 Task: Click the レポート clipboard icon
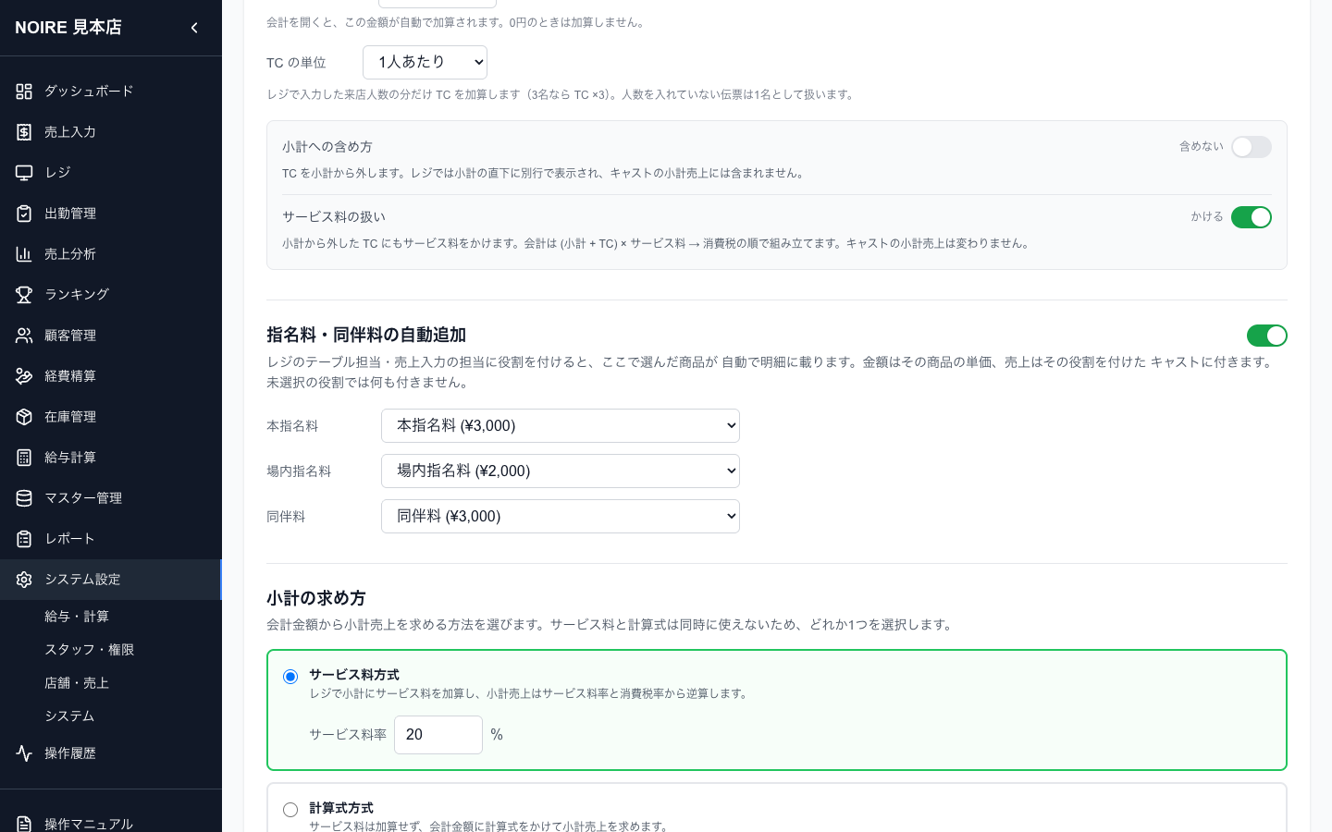click(24, 539)
